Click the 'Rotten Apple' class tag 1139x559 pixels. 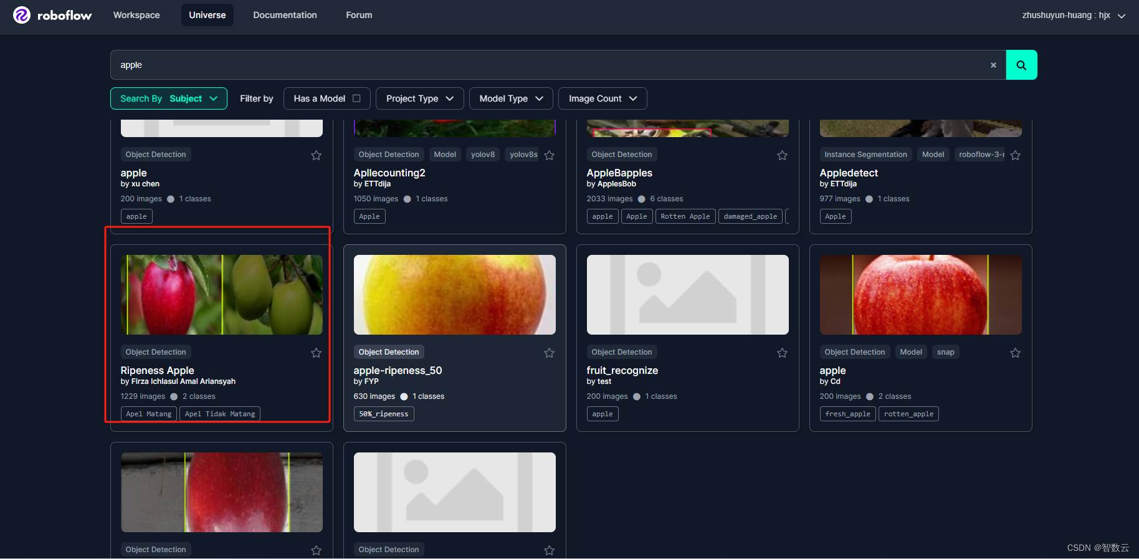coord(685,216)
